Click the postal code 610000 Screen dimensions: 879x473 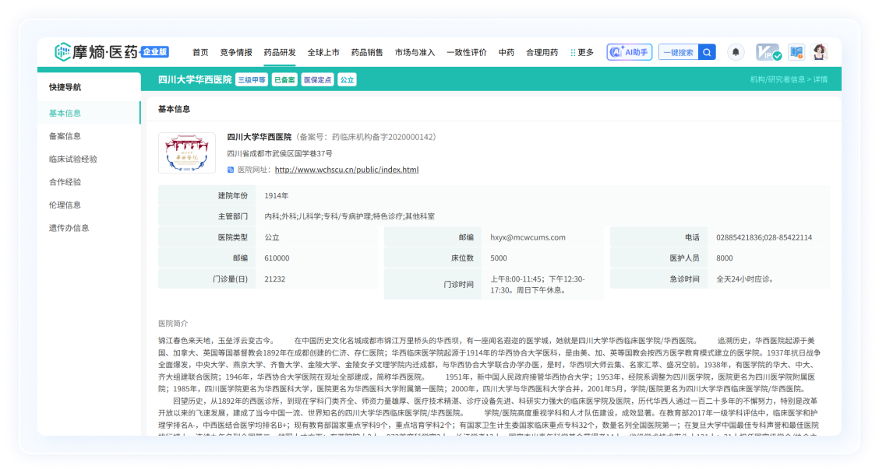[277, 258]
